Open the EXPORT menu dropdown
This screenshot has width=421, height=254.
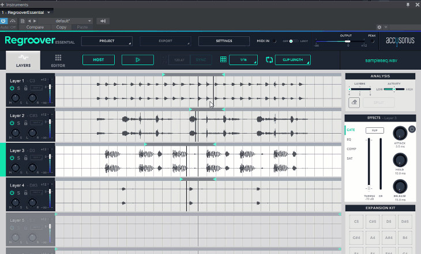[x=166, y=41]
